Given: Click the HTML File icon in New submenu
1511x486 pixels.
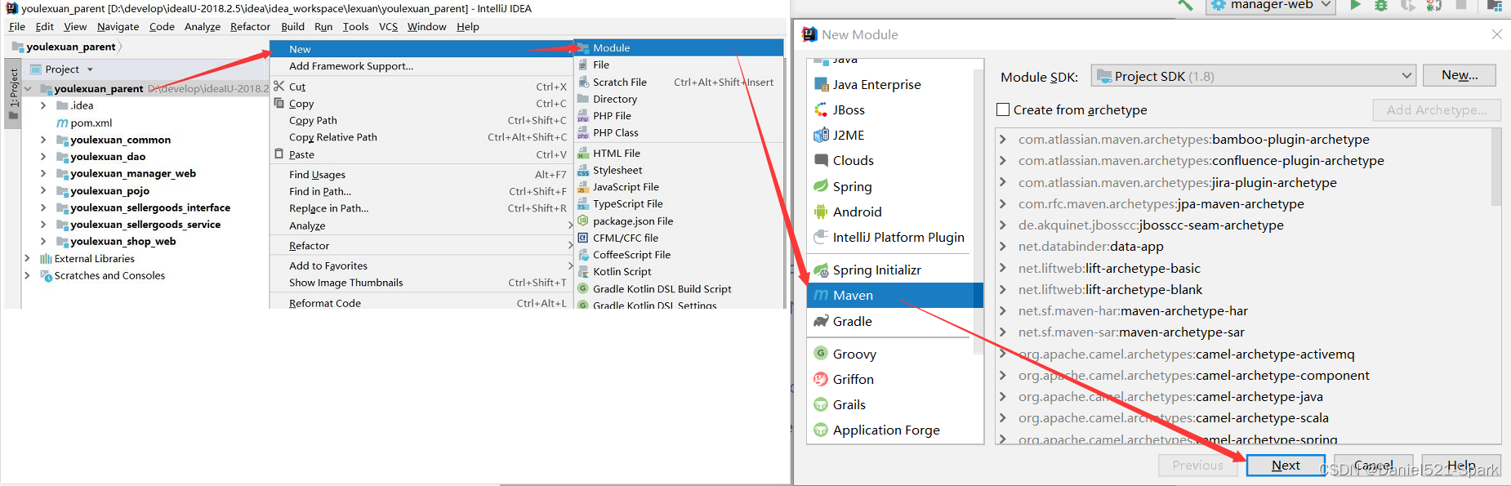Looking at the screenshot, I should pos(583,153).
